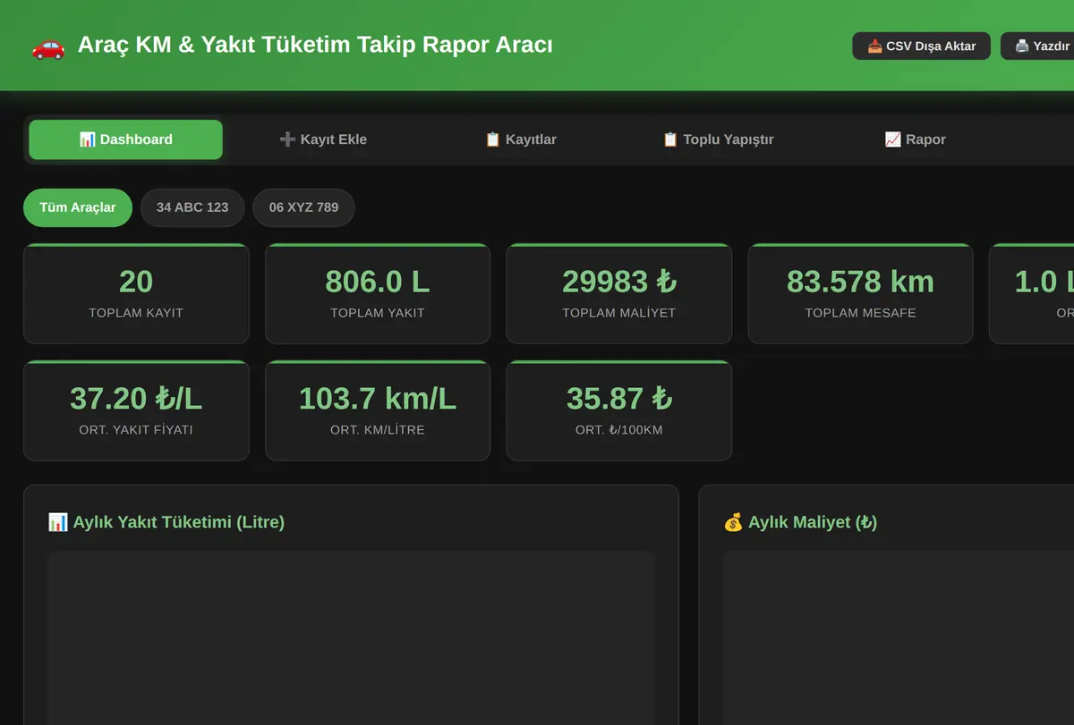The height and width of the screenshot is (725, 1074).
Task: Click the 83.578 km Toplam Mesafe card
Action: point(860,293)
